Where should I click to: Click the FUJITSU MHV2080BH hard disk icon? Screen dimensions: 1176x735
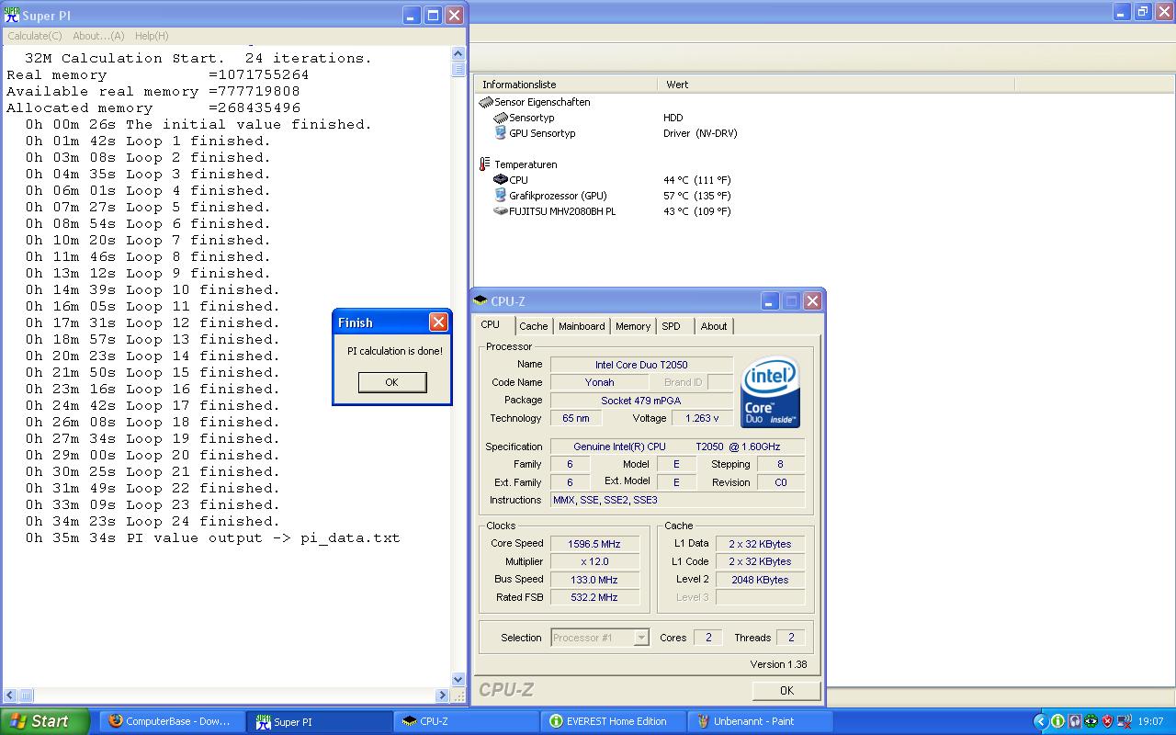coord(501,211)
